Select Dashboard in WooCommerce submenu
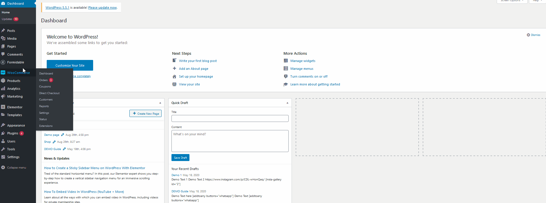The height and width of the screenshot is (203, 546). pos(46,74)
